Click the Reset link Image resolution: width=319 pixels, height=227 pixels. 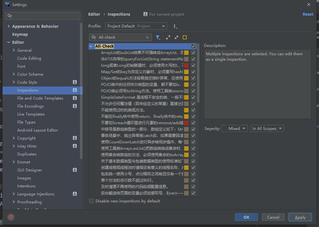coord(307,14)
